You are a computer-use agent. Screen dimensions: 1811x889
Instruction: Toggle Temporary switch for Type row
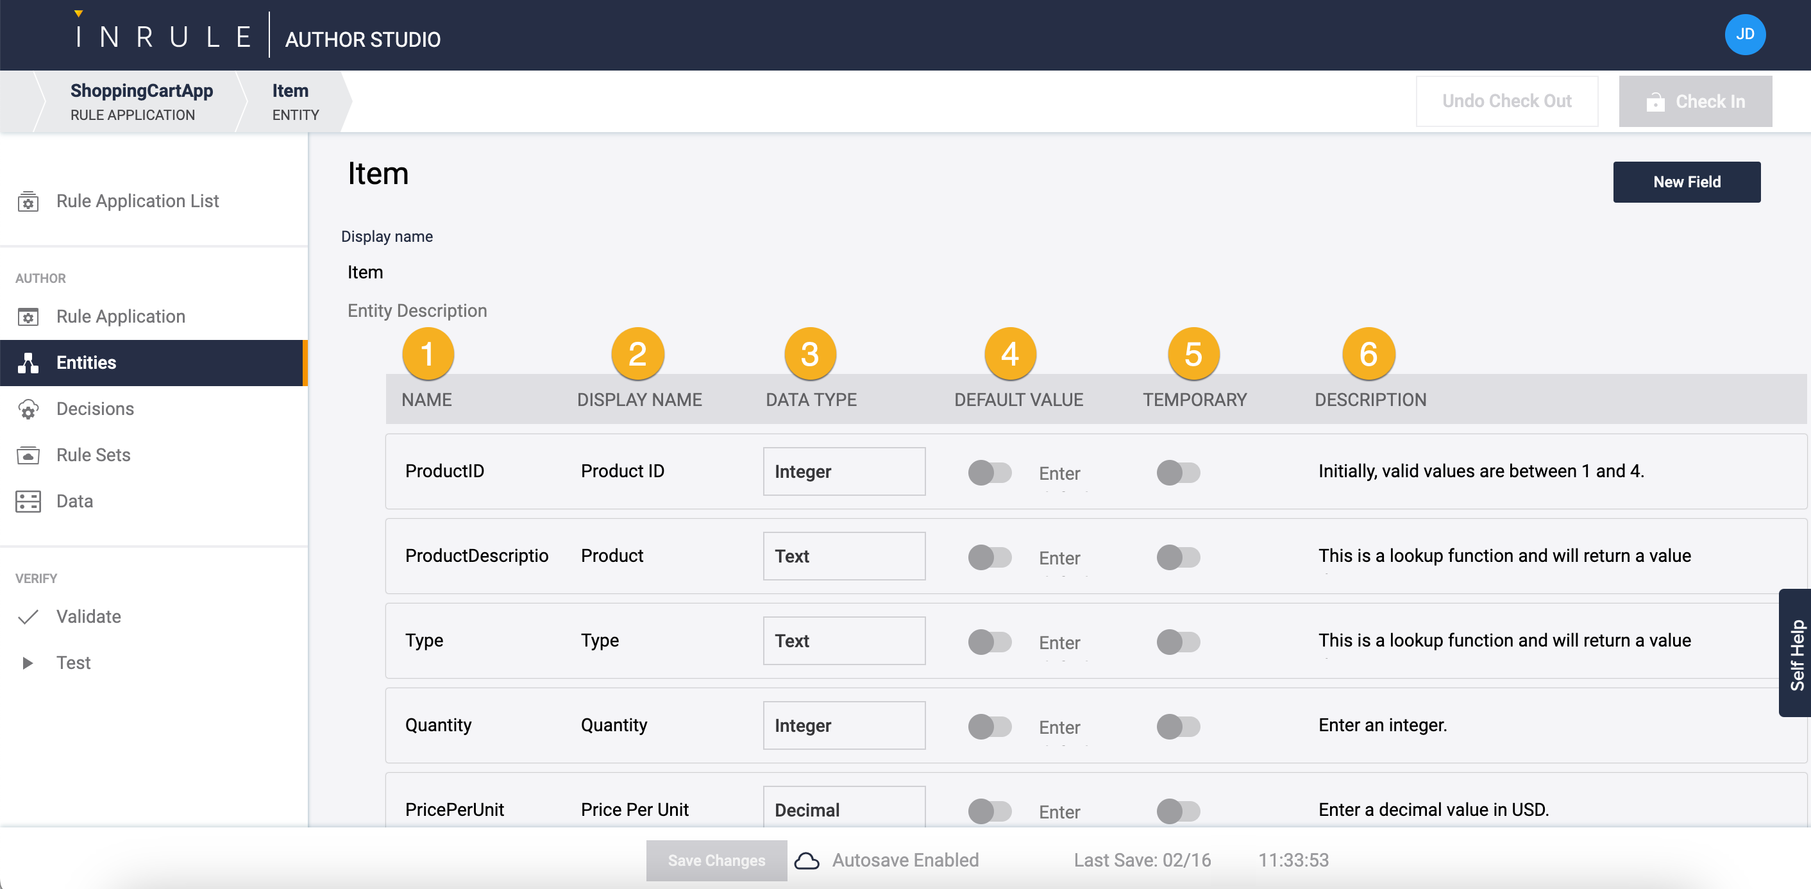pyautogui.click(x=1177, y=641)
